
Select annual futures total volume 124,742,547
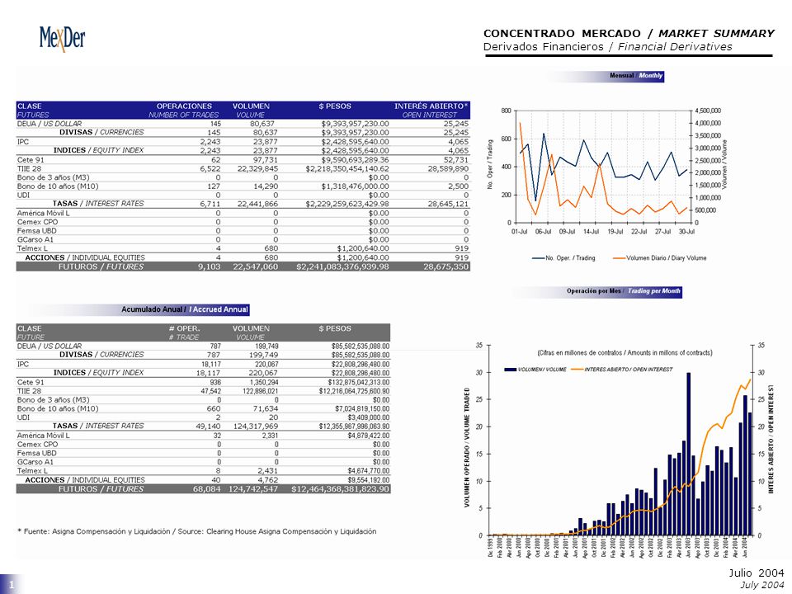click(x=253, y=489)
